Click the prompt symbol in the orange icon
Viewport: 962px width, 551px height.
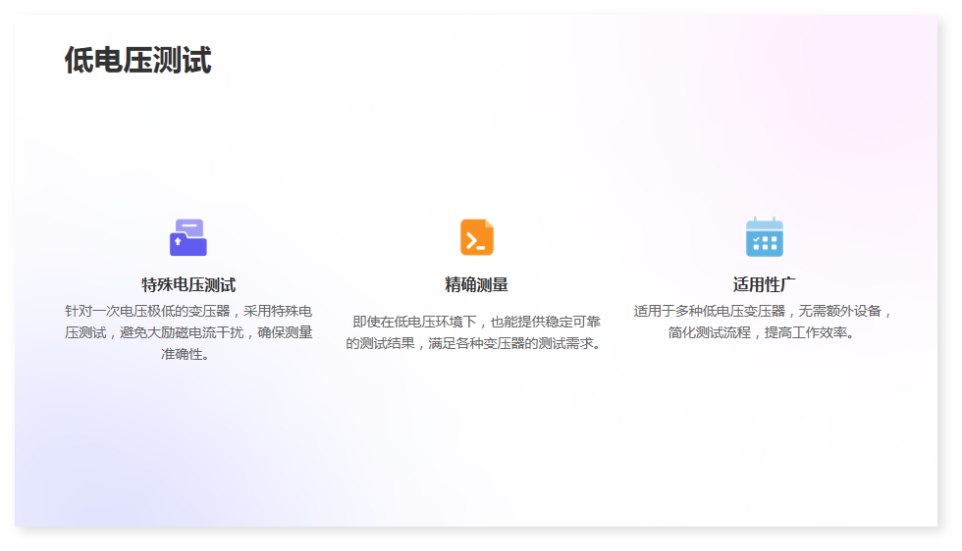click(474, 241)
